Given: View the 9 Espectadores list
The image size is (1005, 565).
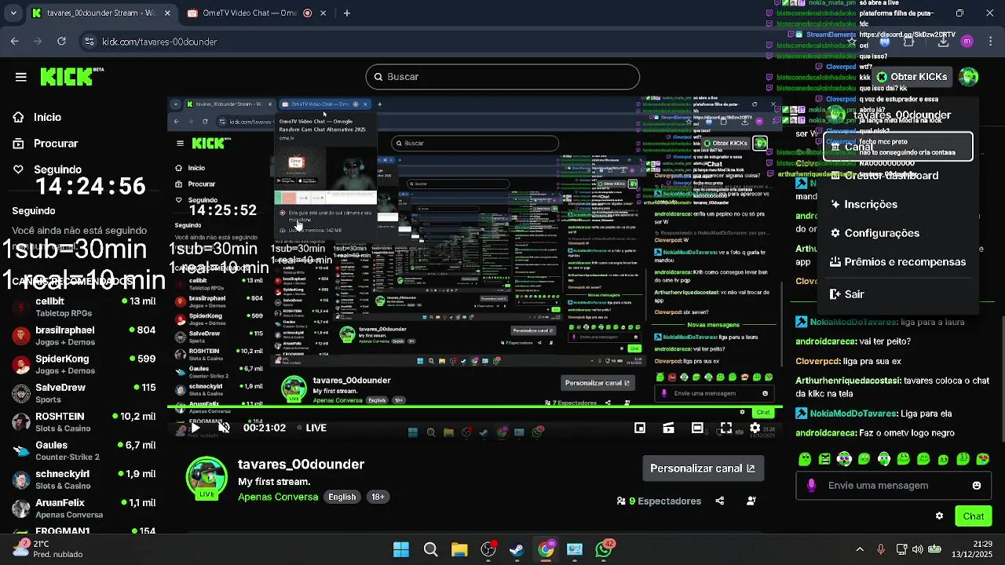Looking at the screenshot, I should pyautogui.click(x=660, y=501).
